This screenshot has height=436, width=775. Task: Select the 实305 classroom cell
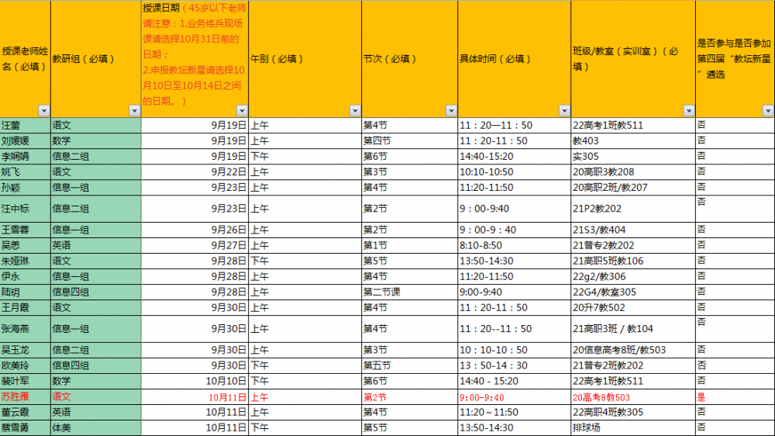(x=632, y=156)
